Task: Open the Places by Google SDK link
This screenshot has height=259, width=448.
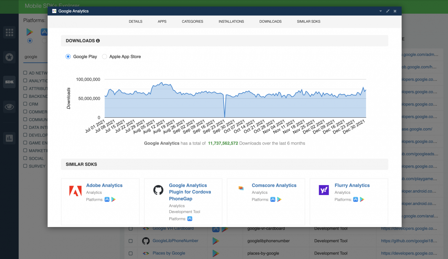Action: click(169, 253)
